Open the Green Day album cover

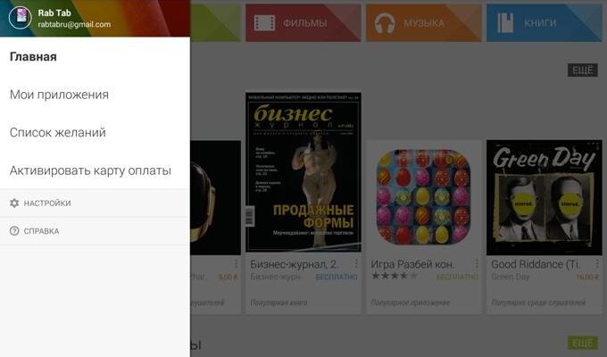click(545, 197)
